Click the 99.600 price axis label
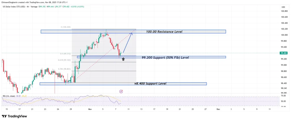Screen dimensions: 291x121 tap(284, 47)
